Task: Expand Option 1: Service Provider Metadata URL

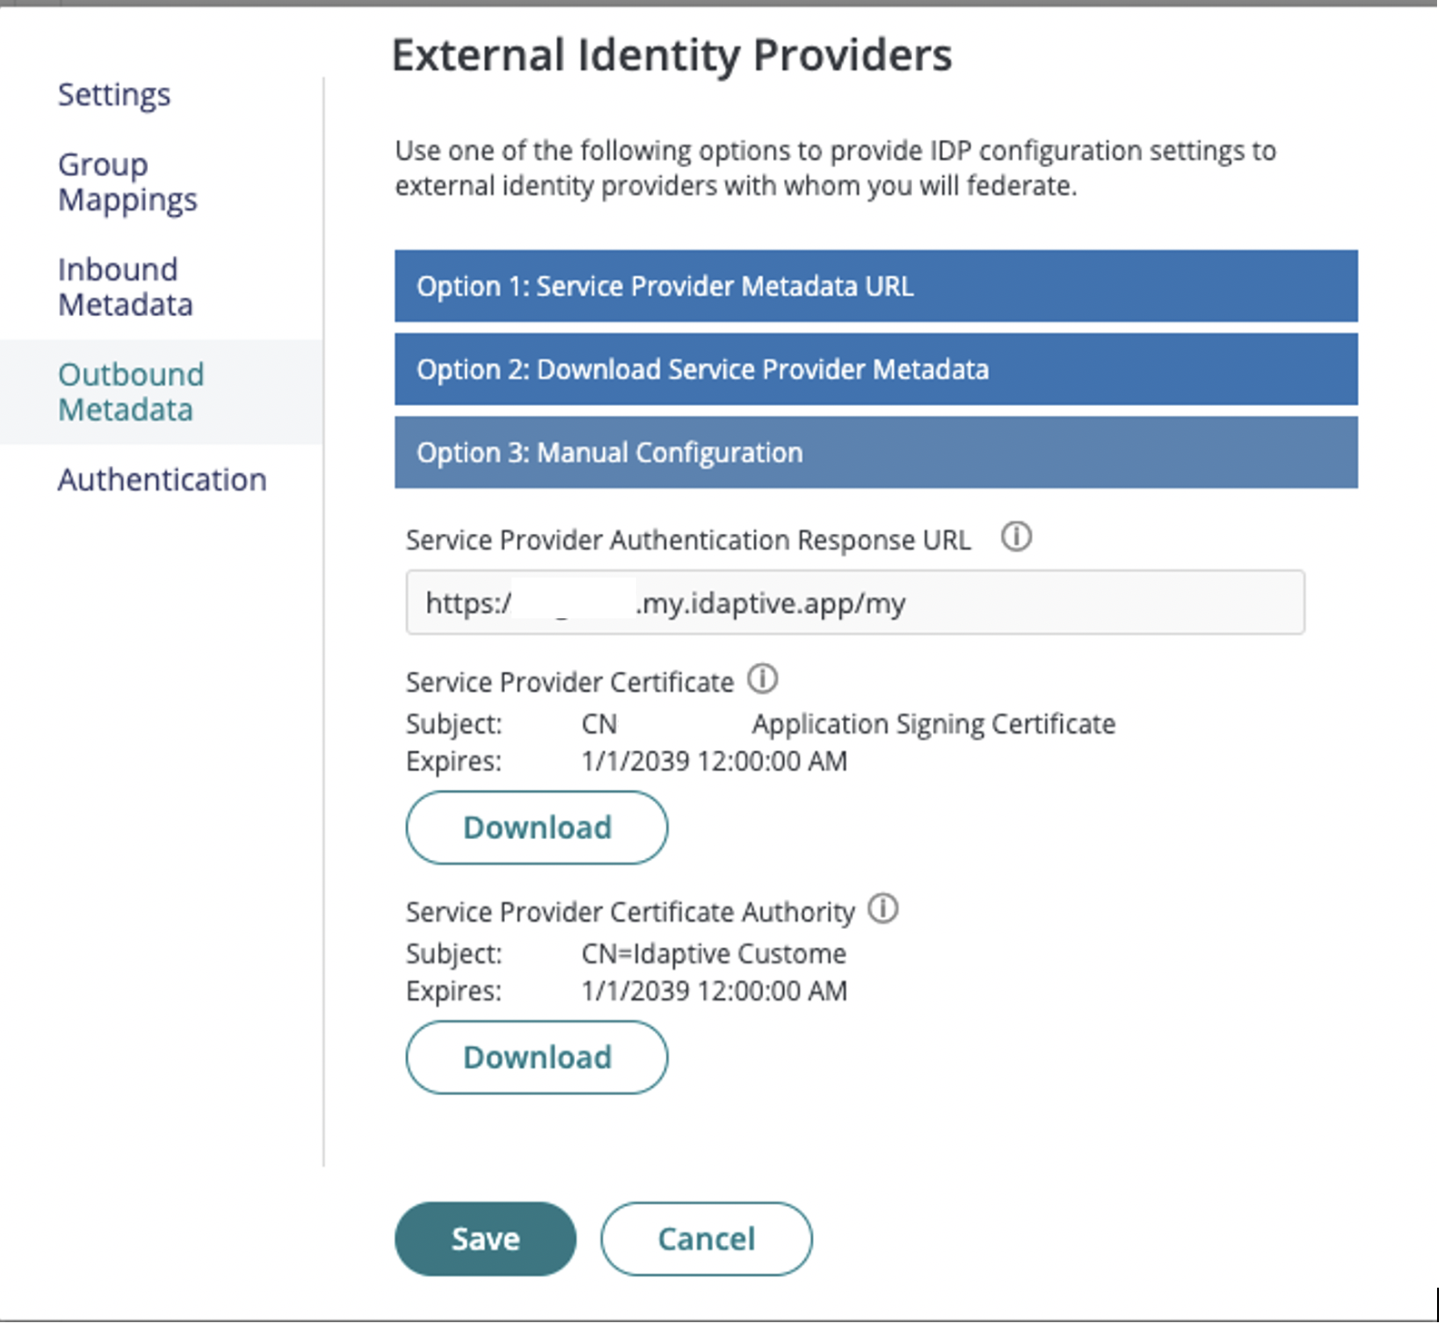Action: 875,286
